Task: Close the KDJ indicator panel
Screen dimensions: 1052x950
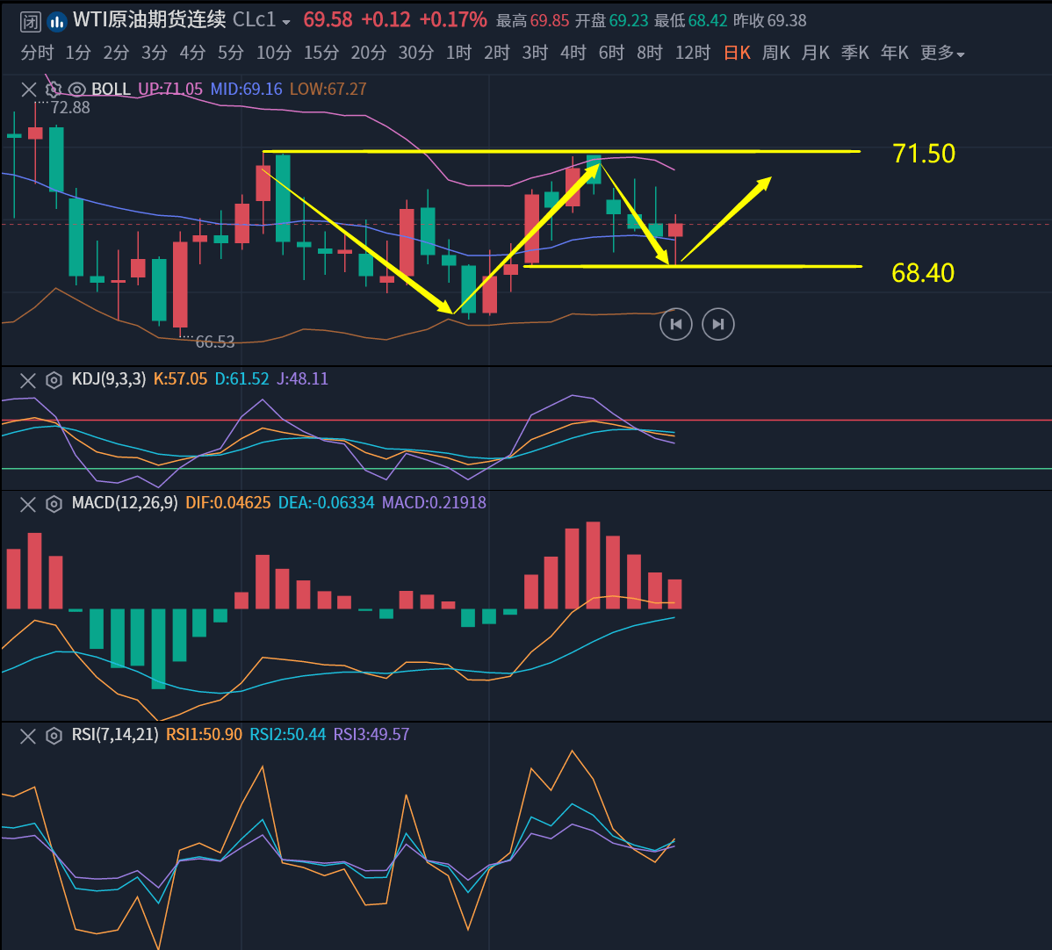Action: (29, 380)
